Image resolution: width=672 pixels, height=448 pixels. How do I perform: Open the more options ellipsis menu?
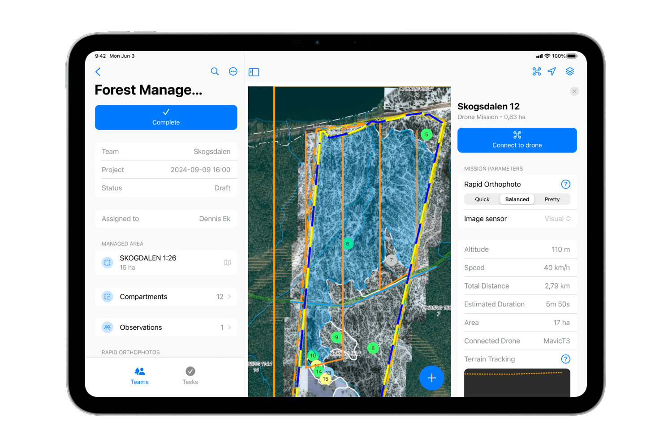pyautogui.click(x=233, y=71)
